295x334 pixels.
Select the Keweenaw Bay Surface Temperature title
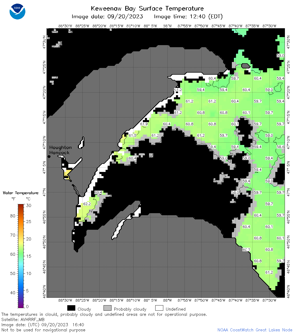point(147,9)
